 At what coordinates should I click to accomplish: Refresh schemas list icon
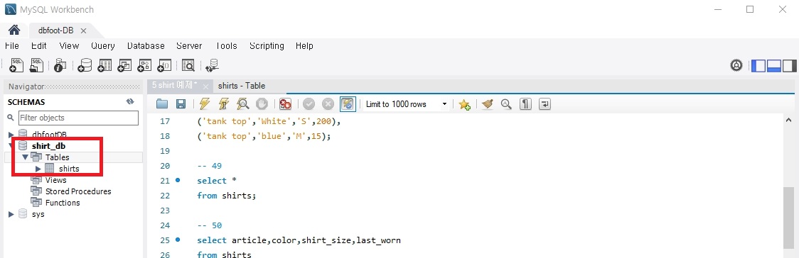pyautogui.click(x=130, y=101)
